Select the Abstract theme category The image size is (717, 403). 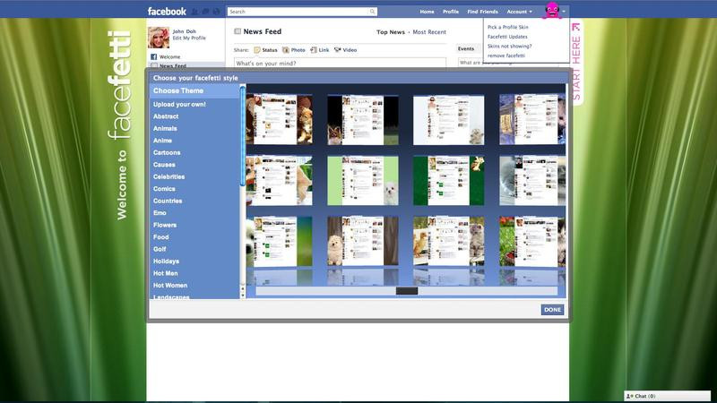[x=166, y=116]
